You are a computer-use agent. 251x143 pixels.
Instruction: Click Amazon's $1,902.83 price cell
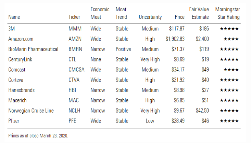tap(175, 39)
